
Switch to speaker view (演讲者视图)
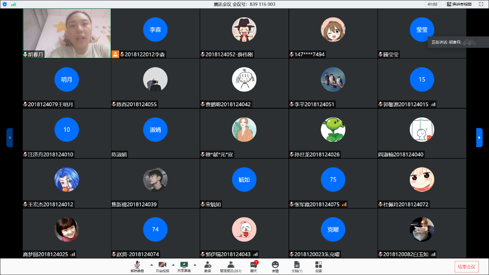tap(459, 4)
